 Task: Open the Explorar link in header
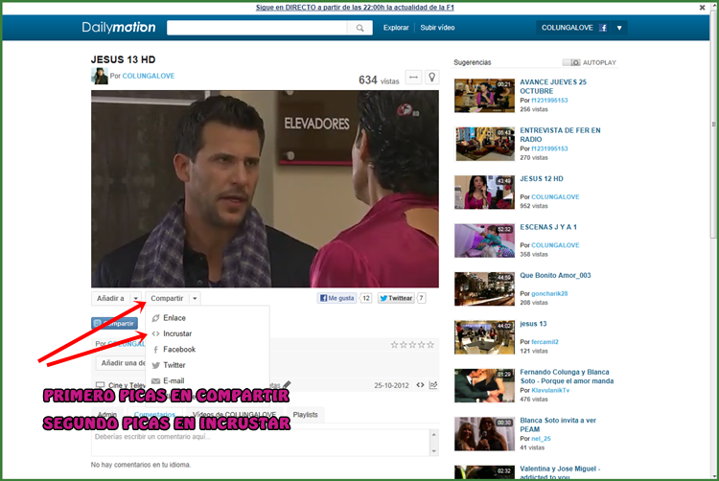(x=396, y=28)
